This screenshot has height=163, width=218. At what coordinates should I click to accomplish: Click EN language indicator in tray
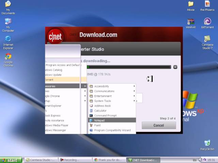(x=194, y=160)
